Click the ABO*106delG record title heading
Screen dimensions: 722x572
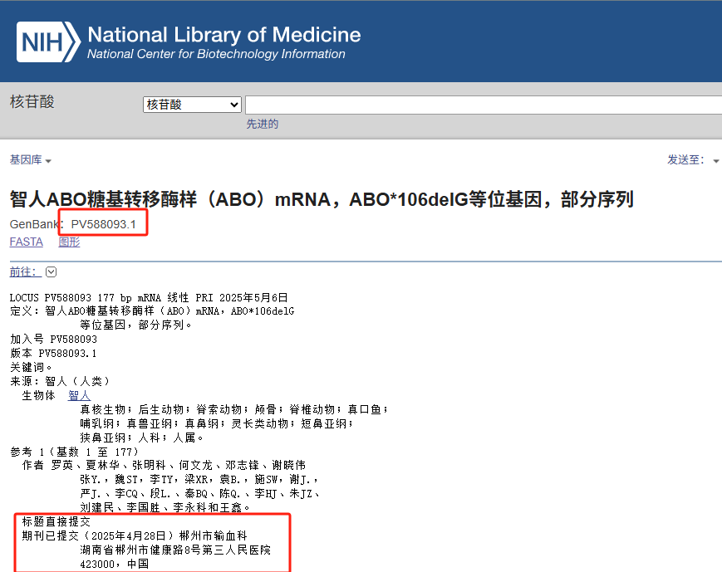click(x=322, y=200)
